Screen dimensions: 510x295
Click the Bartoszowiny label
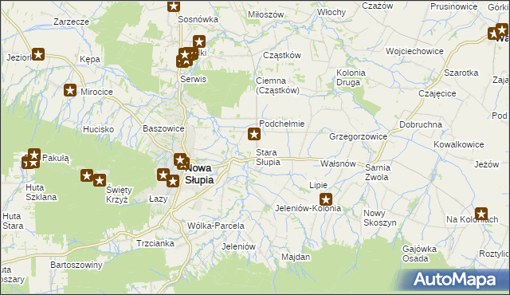point(76,265)
